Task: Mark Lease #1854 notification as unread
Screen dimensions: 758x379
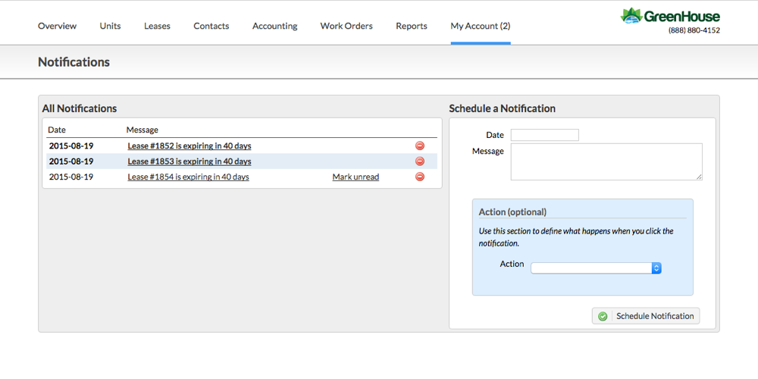Action: [x=356, y=177]
